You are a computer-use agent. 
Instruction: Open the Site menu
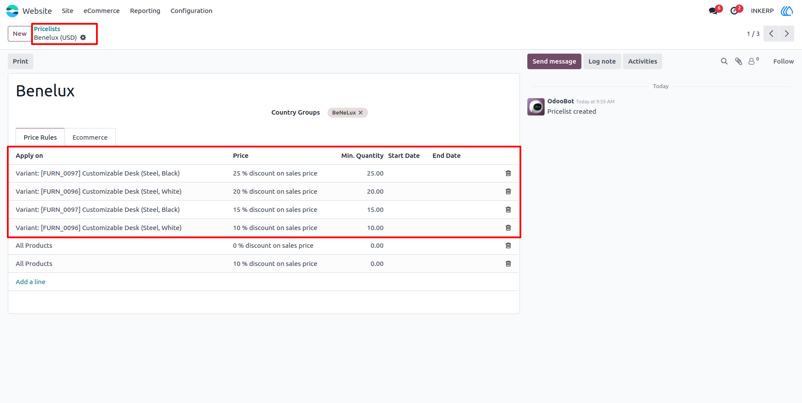(x=67, y=11)
